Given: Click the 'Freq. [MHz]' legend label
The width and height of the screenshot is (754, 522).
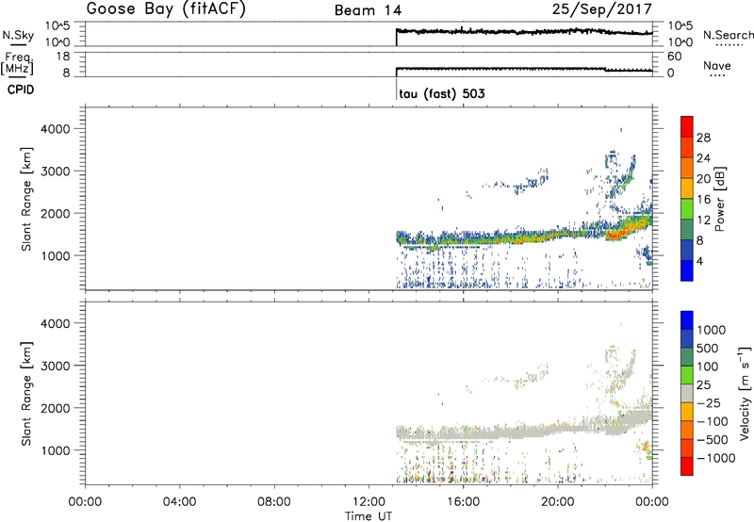Looking at the screenshot, I should (18, 63).
